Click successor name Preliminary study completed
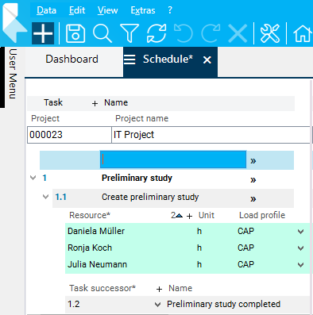This screenshot has width=313, height=315. coord(223,304)
